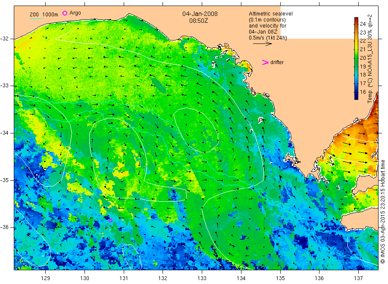Click the 'Argo' legend label
The width and height of the screenshot is (388, 284).
pyautogui.click(x=75, y=13)
